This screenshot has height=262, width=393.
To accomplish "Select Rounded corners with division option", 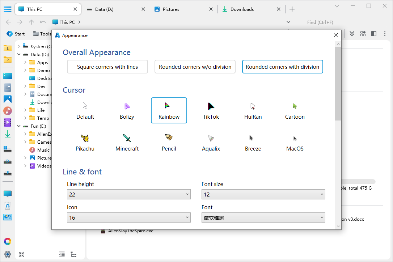I will coord(282,67).
